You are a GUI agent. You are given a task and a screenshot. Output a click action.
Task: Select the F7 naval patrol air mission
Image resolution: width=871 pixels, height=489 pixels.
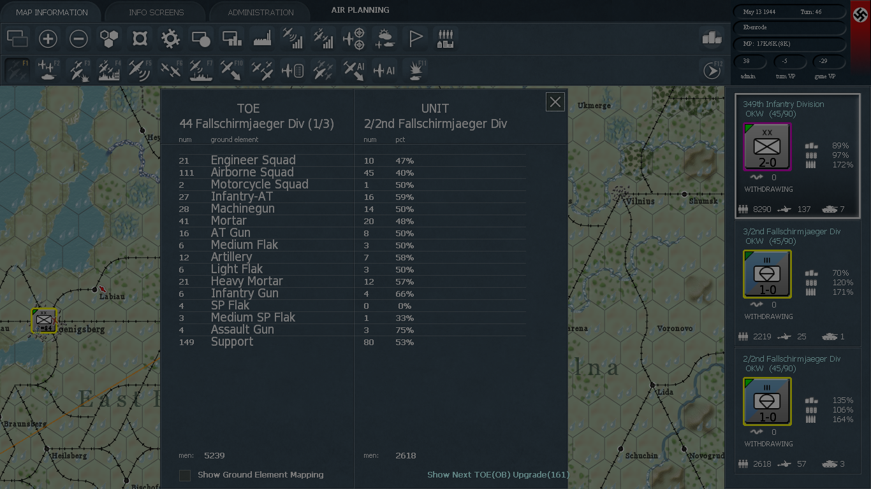pyautogui.click(x=201, y=69)
